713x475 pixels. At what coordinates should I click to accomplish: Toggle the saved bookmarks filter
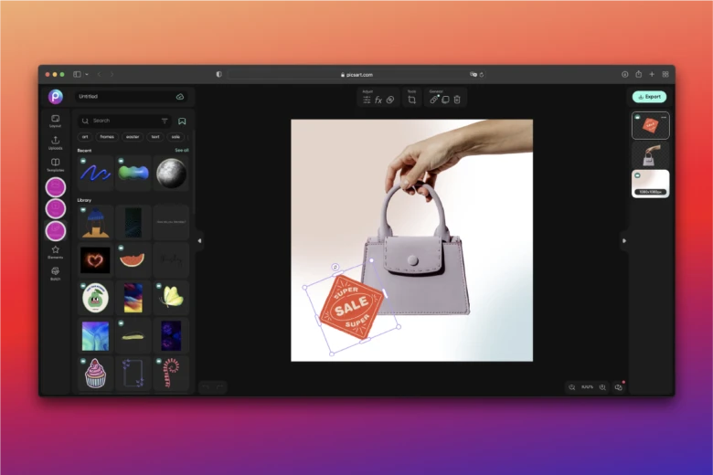(x=182, y=121)
